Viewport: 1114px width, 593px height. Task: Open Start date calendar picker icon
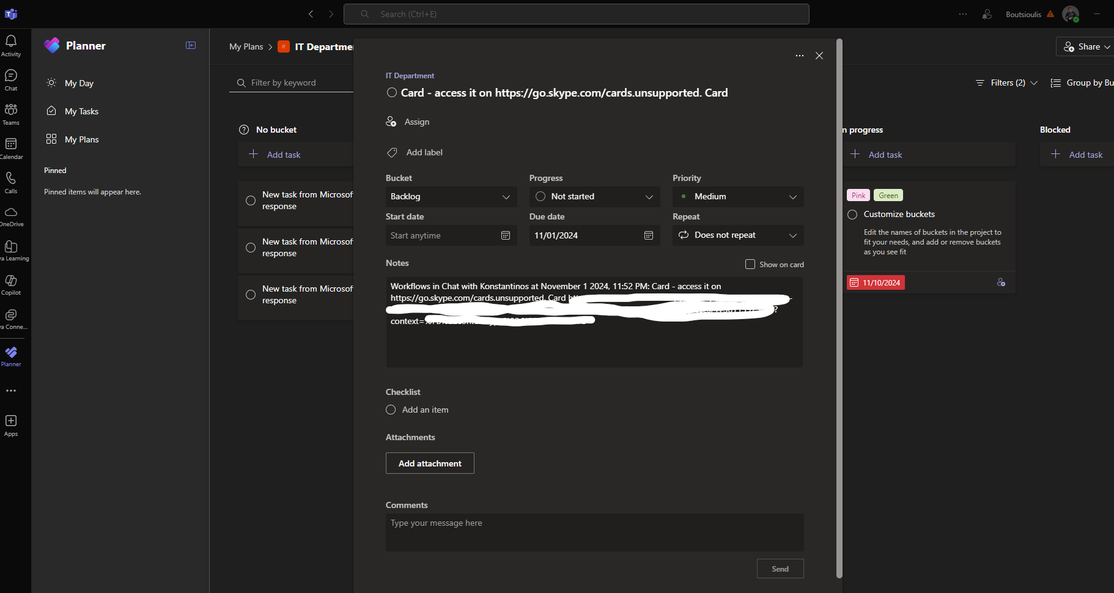click(x=506, y=235)
